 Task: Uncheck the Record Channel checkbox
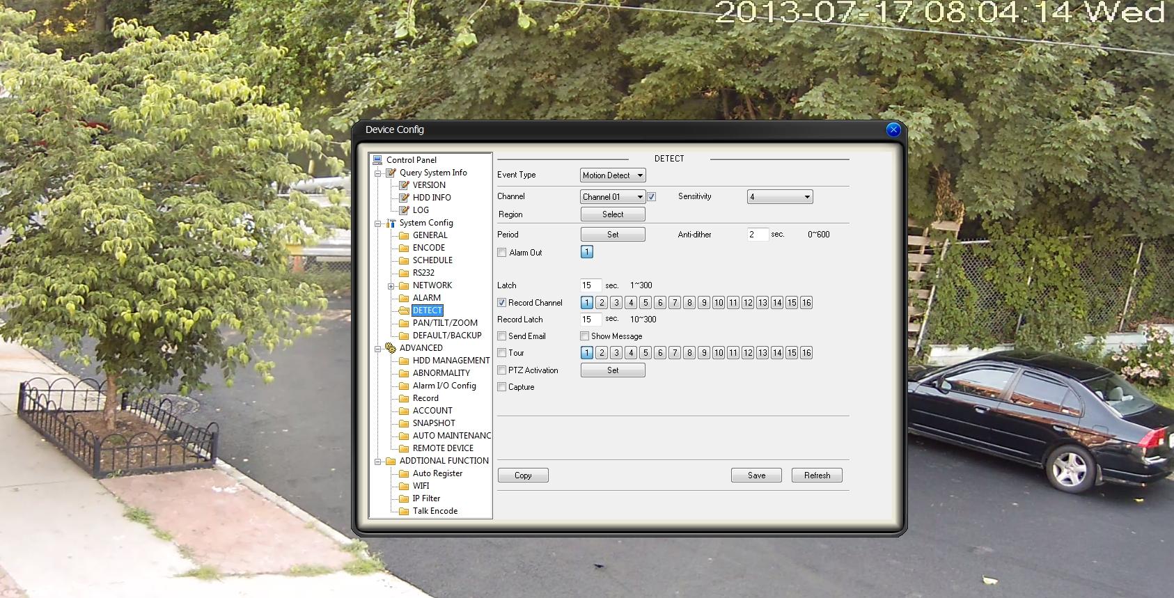pyautogui.click(x=502, y=303)
